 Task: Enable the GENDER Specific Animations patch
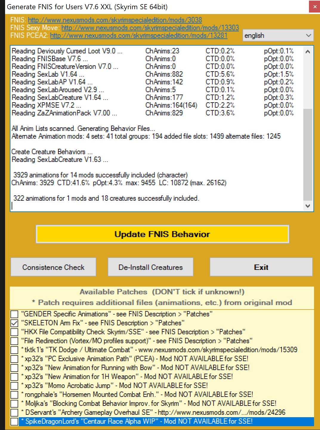tap(14, 314)
